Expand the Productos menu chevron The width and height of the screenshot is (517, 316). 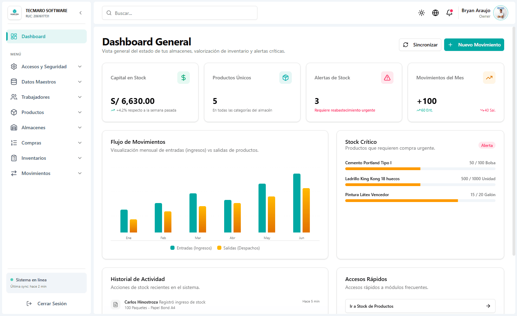pos(80,112)
